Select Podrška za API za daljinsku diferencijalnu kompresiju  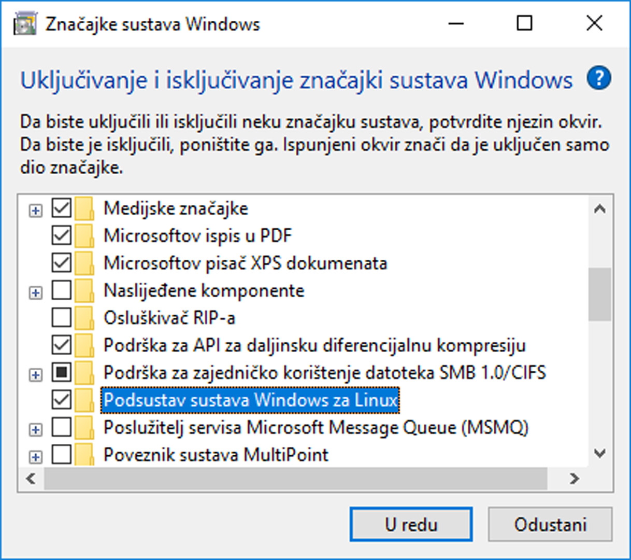[x=314, y=345]
